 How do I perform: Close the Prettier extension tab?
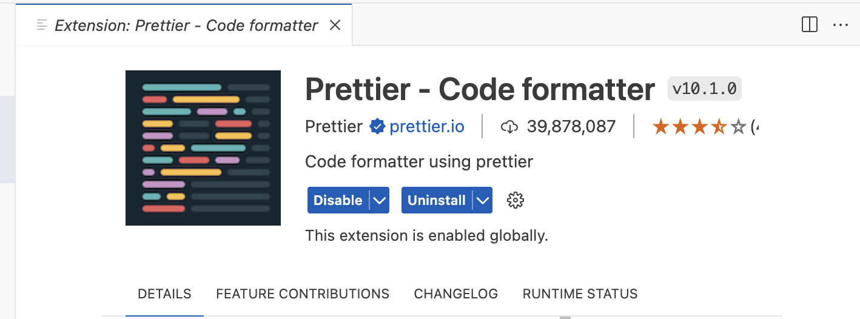(x=335, y=25)
